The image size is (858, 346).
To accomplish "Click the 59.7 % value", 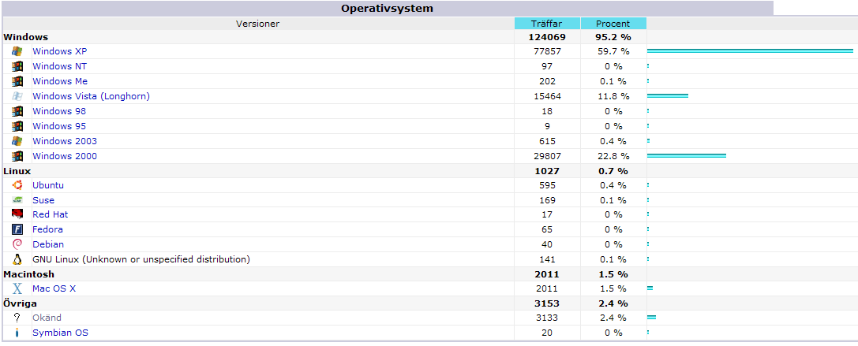I will [613, 51].
